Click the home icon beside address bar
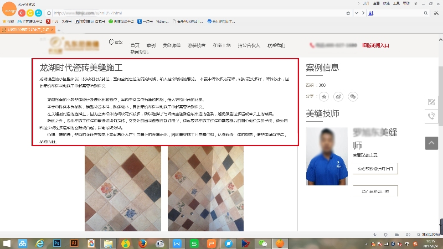The height and width of the screenshot is (249, 443). click(x=49, y=13)
